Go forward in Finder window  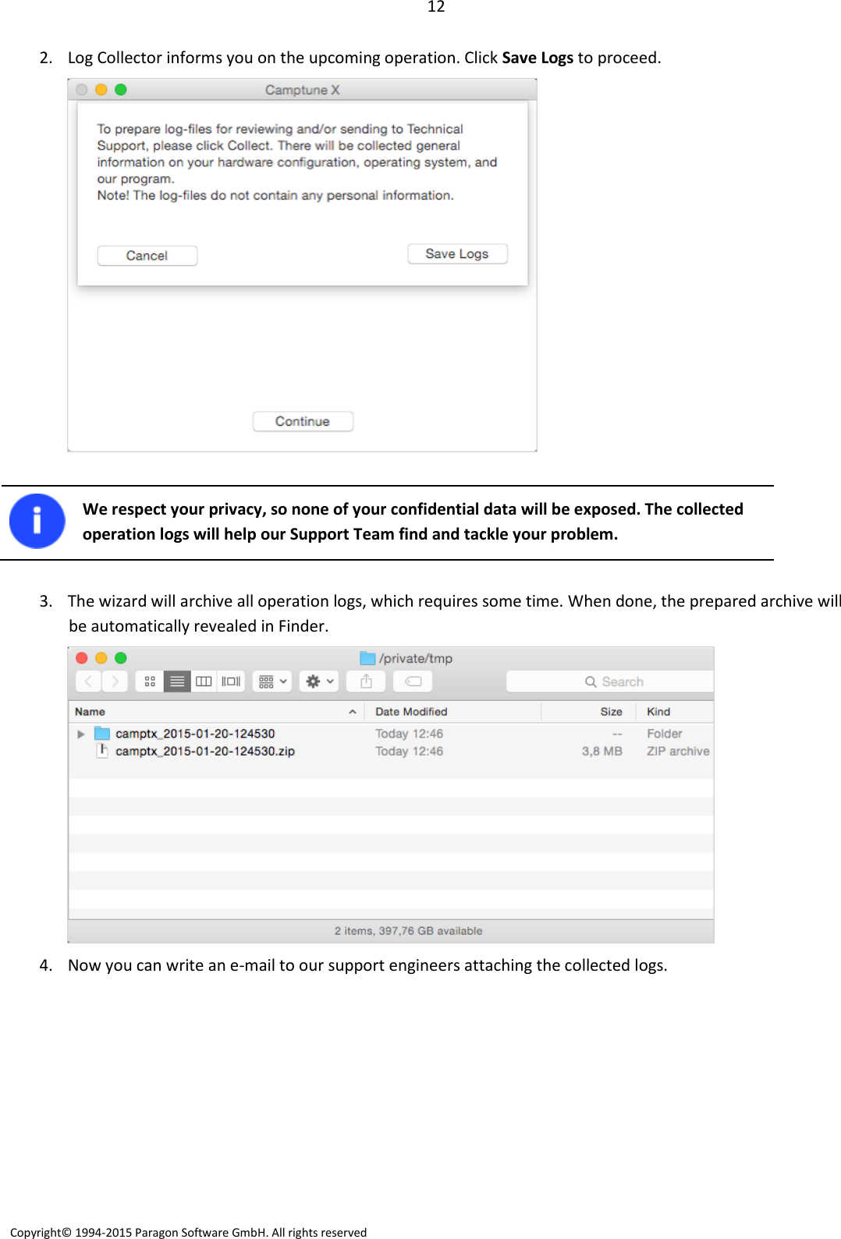pos(115,681)
